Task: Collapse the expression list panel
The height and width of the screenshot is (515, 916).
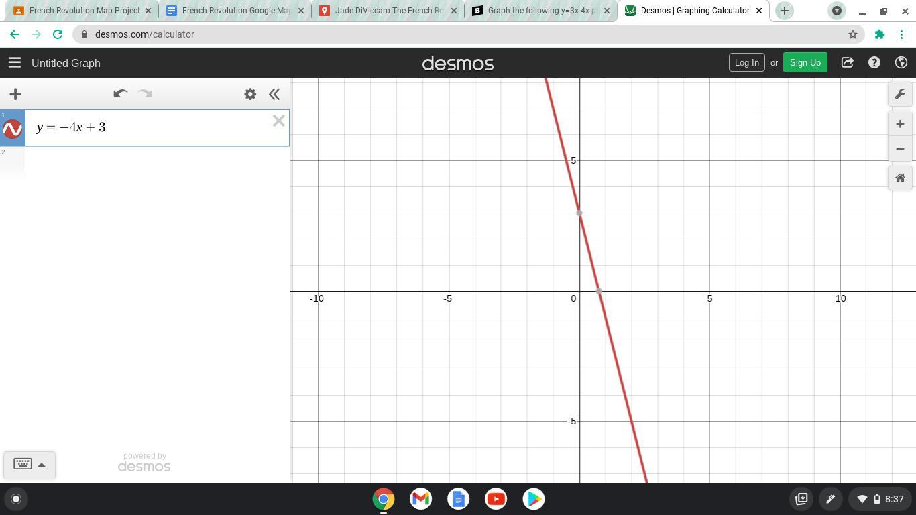Action: [x=274, y=94]
